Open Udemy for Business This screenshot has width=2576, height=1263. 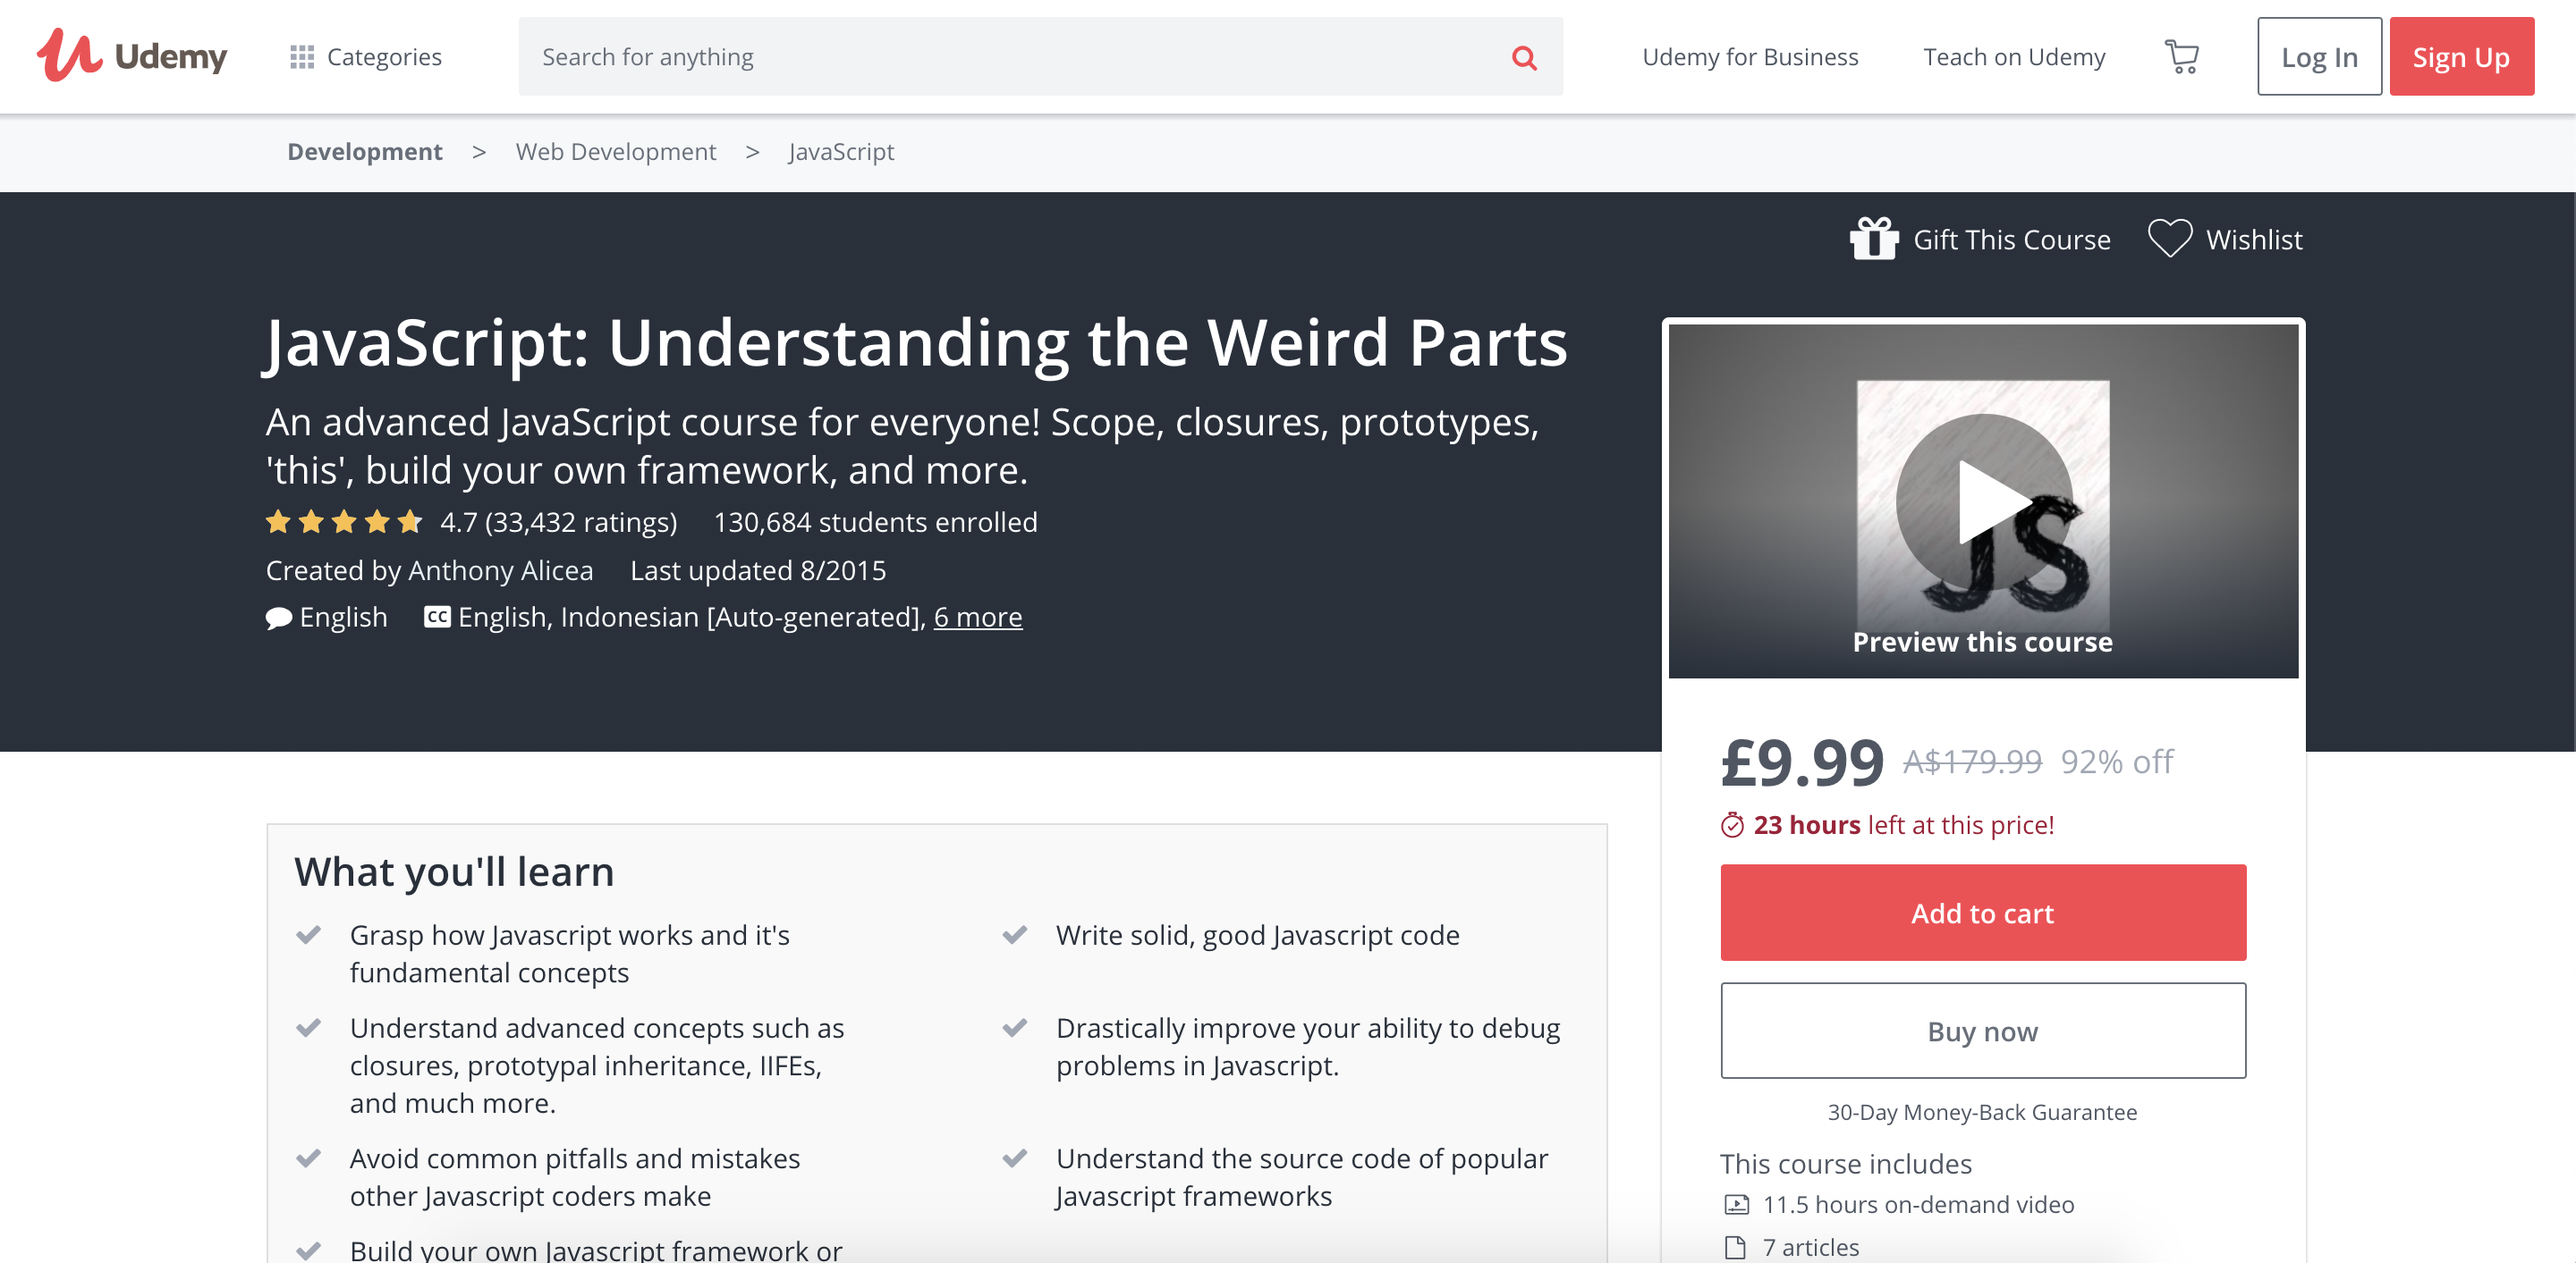(1749, 57)
